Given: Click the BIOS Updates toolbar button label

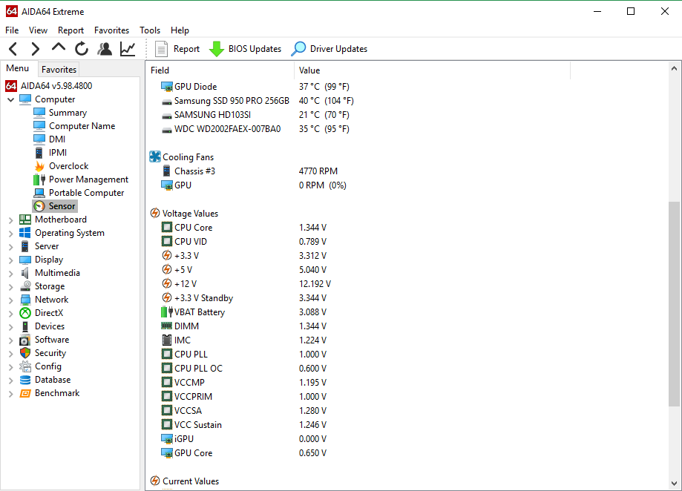Looking at the screenshot, I should (255, 49).
